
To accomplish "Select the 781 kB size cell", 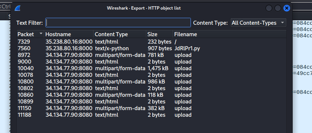I will [156, 55].
